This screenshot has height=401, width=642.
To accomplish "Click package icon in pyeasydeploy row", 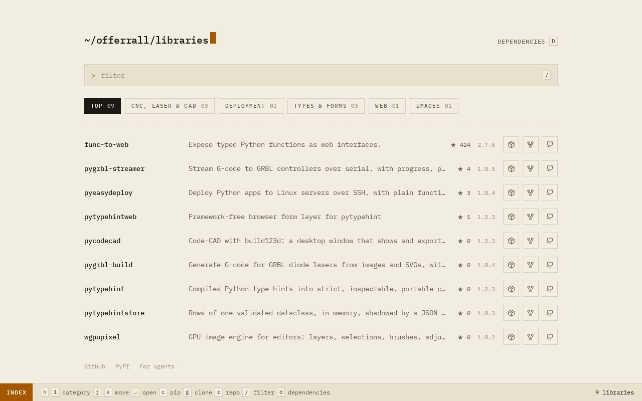I will [511, 192].
